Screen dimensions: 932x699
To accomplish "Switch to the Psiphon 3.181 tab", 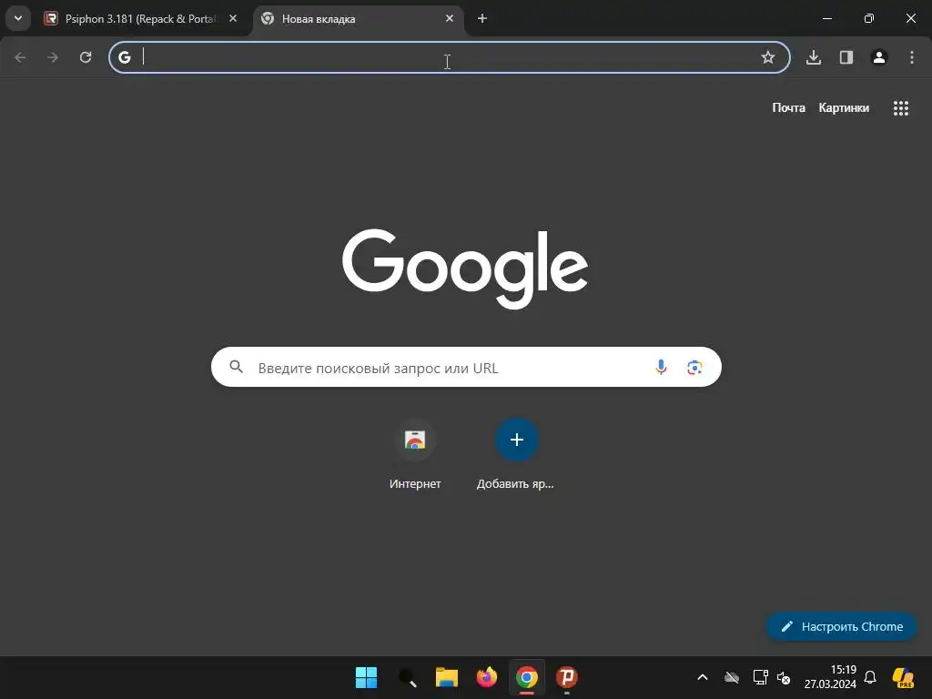I will click(141, 19).
